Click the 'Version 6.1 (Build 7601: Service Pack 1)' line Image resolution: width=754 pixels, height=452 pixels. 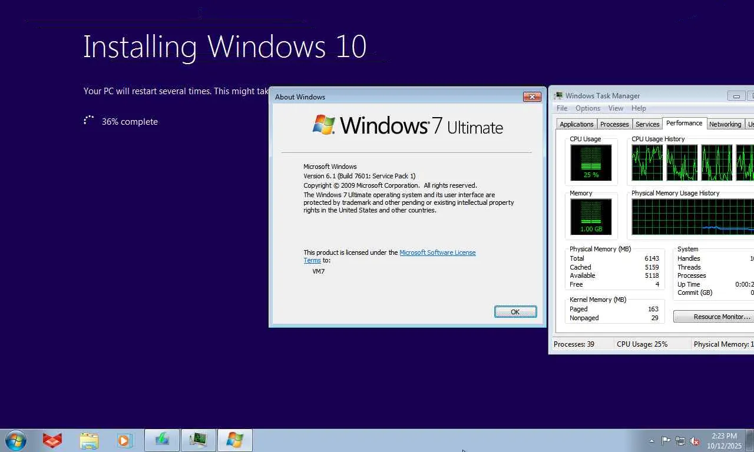click(359, 176)
